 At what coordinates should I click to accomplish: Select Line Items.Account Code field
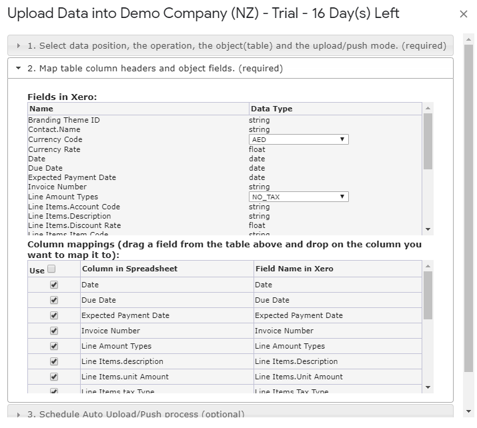click(x=74, y=207)
